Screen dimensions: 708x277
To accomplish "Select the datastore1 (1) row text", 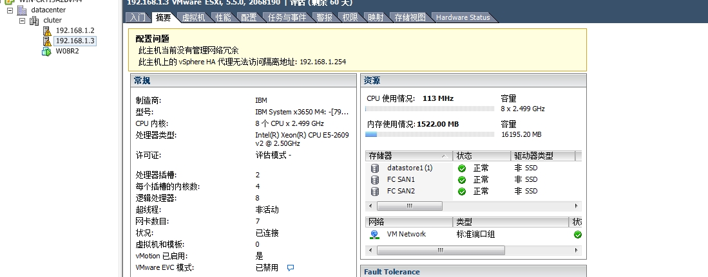I will [410, 168].
